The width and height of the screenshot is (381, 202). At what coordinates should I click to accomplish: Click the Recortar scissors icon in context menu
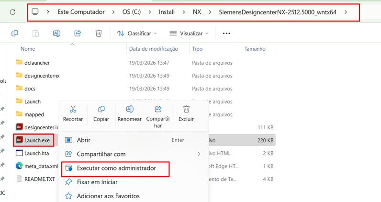pyautogui.click(x=73, y=110)
